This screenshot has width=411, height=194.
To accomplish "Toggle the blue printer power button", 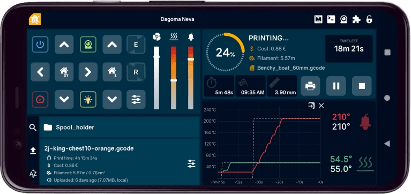I will [x=40, y=44].
